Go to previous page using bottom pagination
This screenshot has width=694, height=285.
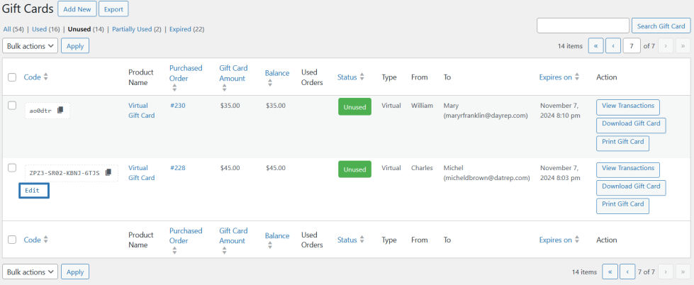tap(627, 272)
